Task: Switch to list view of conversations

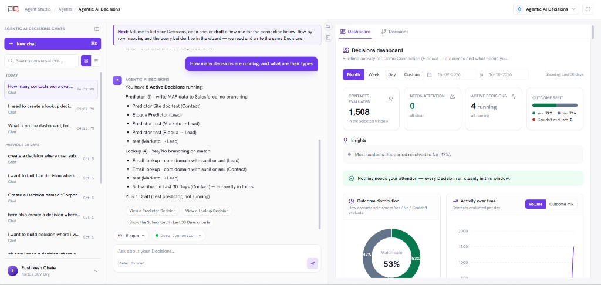Action: [96, 60]
